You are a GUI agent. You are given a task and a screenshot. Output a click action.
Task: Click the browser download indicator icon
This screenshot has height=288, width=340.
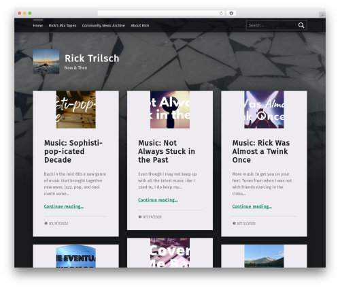coord(231,14)
